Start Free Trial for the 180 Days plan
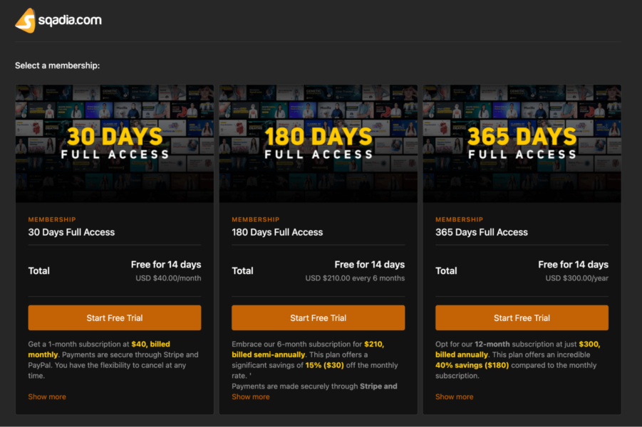 coord(319,318)
